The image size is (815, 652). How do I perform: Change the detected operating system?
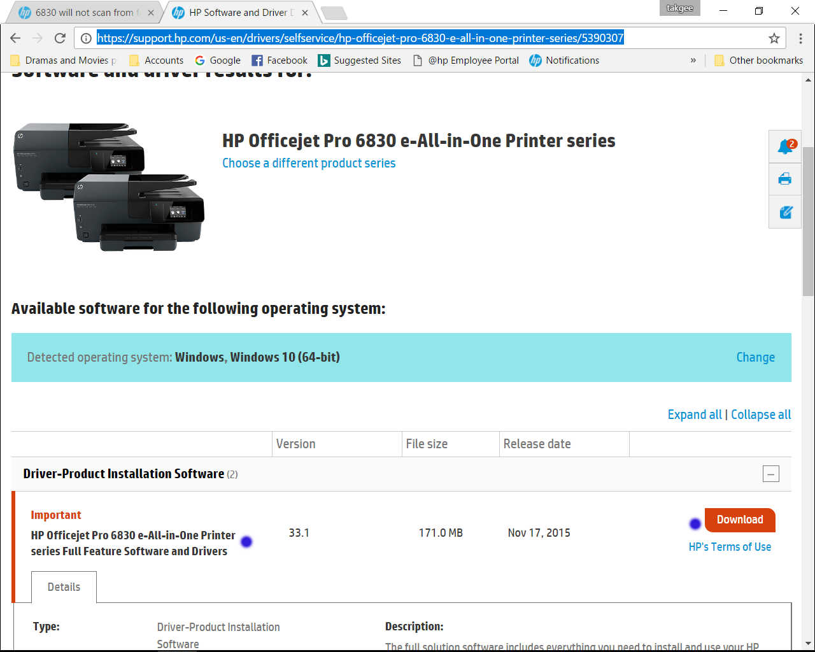(x=755, y=357)
